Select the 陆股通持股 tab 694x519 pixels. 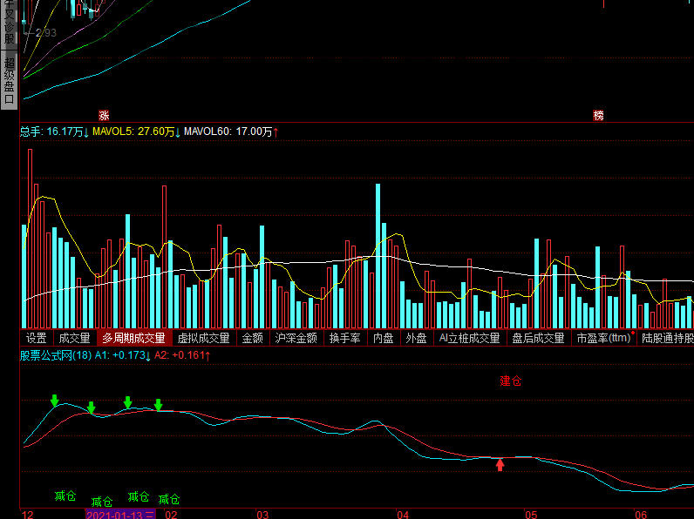point(666,338)
